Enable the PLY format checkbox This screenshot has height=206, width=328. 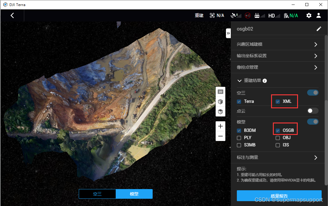239,138
